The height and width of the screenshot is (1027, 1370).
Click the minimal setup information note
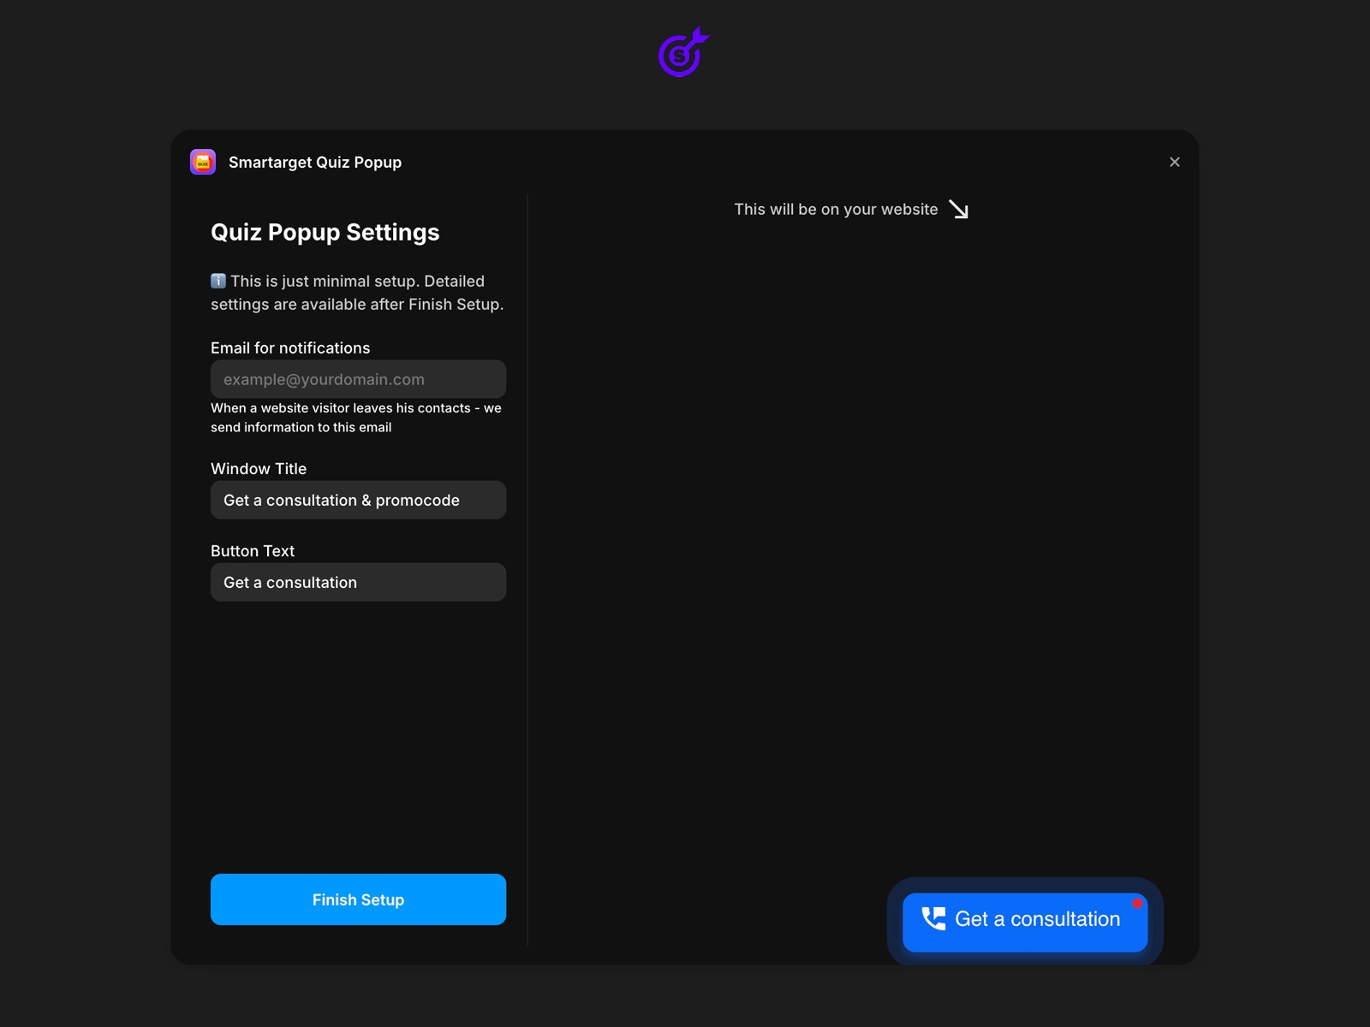pos(357,293)
